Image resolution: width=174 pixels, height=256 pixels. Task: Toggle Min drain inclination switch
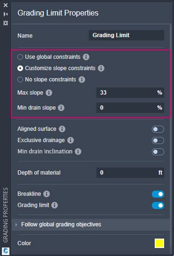(158, 152)
